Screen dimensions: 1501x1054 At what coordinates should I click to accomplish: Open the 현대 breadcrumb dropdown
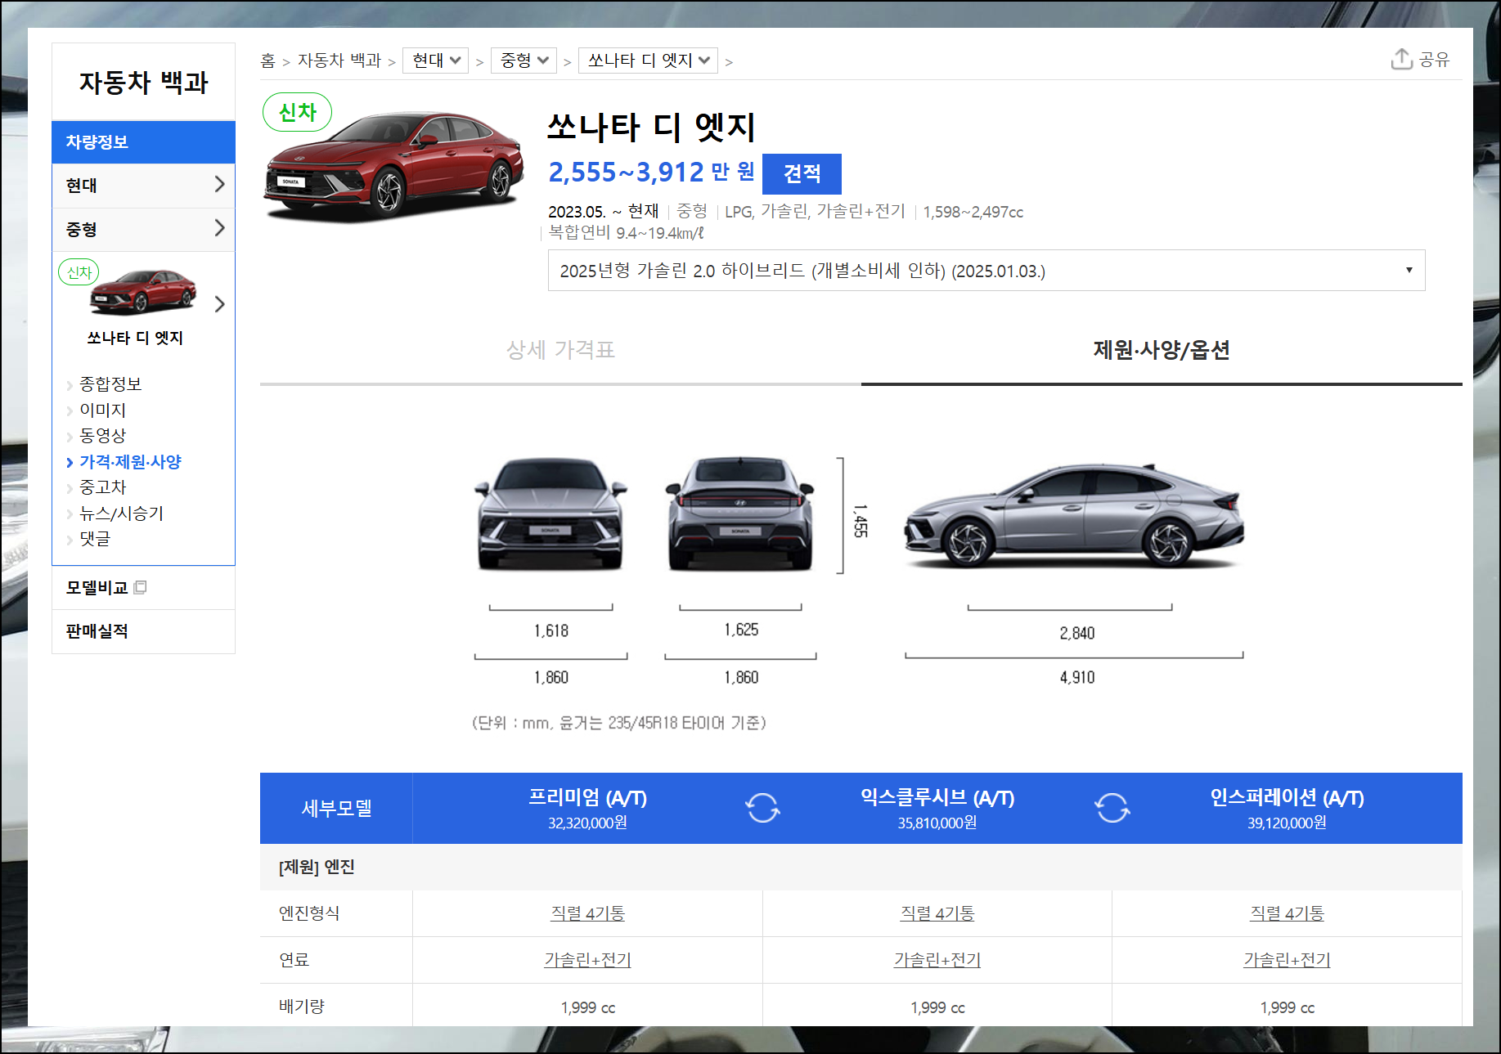435,61
